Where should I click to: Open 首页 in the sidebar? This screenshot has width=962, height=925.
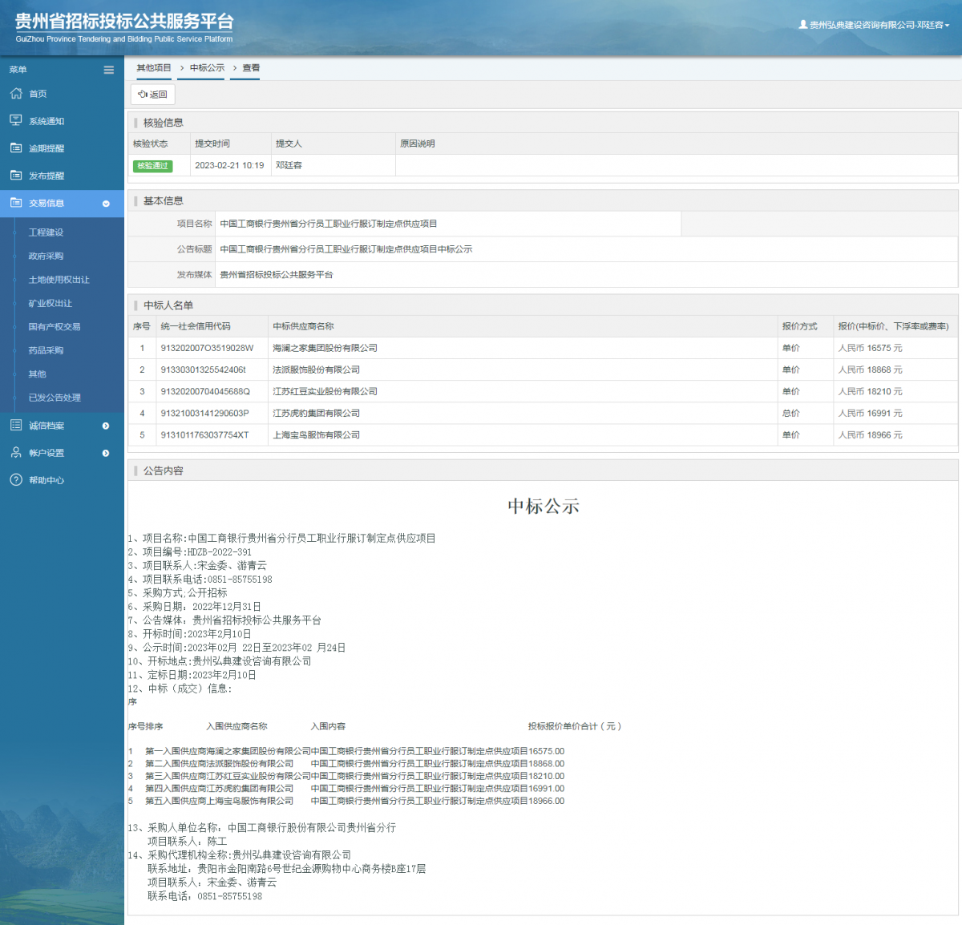(x=38, y=94)
